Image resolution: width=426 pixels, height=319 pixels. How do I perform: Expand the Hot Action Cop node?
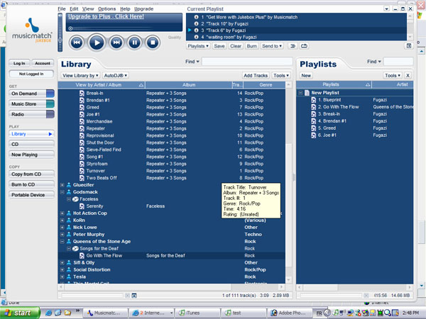(x=62, y=213)
